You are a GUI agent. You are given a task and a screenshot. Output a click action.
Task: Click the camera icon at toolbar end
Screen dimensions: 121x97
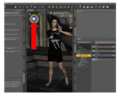tap(107, 7)
